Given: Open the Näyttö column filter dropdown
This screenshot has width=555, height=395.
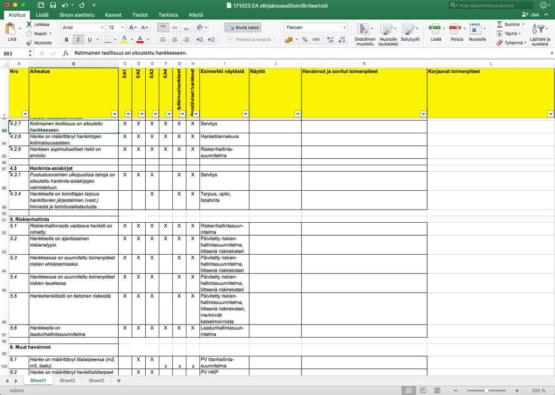Looking at the screenshot, I should point(298,114).
